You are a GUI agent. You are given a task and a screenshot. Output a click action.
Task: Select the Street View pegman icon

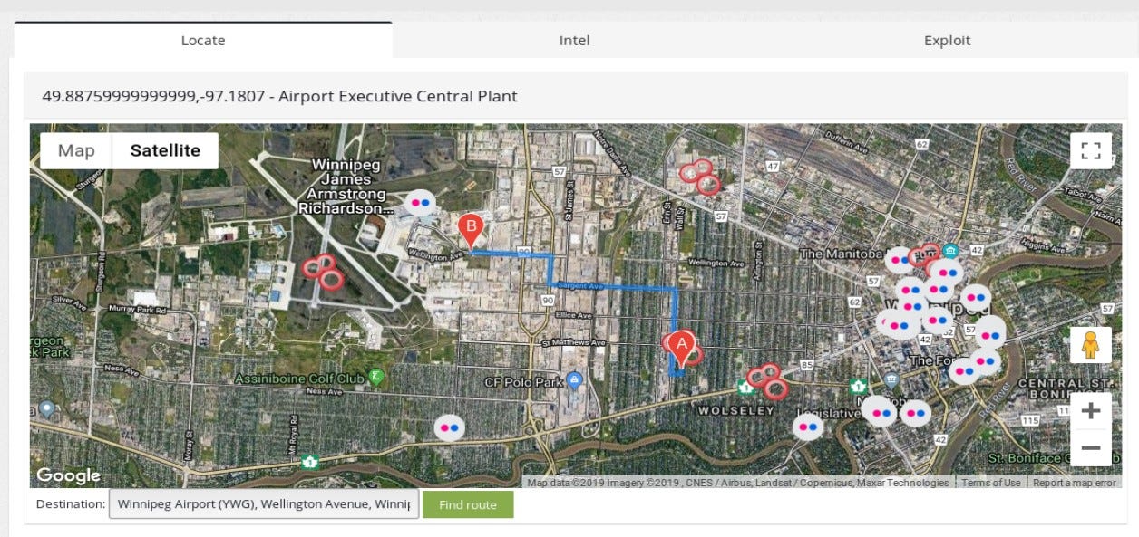click(1090, 345)
